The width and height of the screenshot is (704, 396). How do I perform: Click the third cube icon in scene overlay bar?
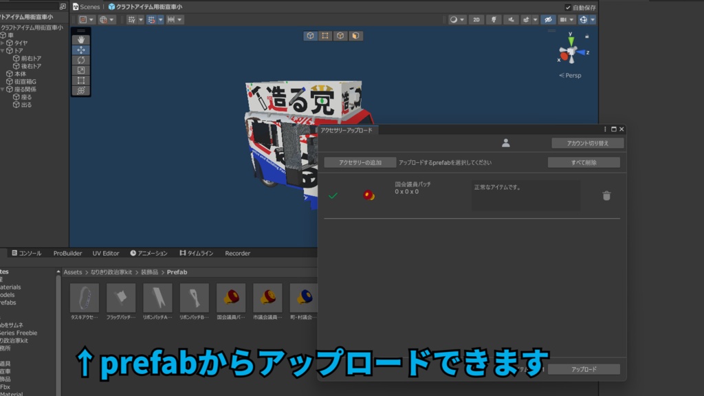(x=340, y=36)
